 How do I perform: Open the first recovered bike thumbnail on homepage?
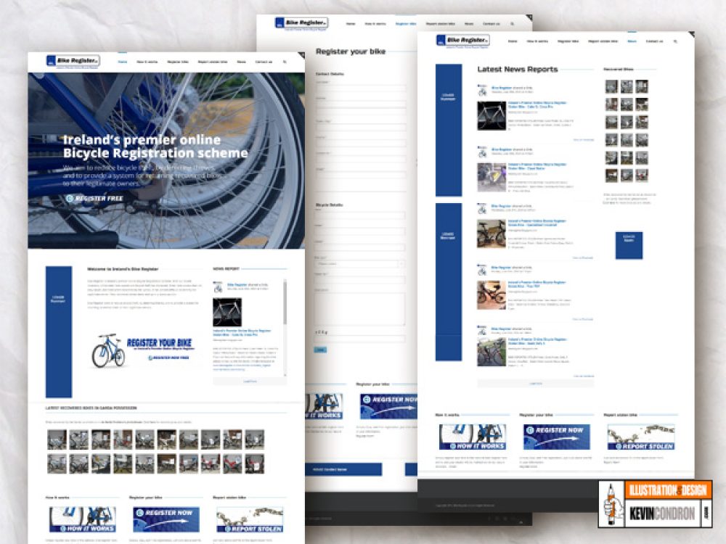(x=57, y=440)
